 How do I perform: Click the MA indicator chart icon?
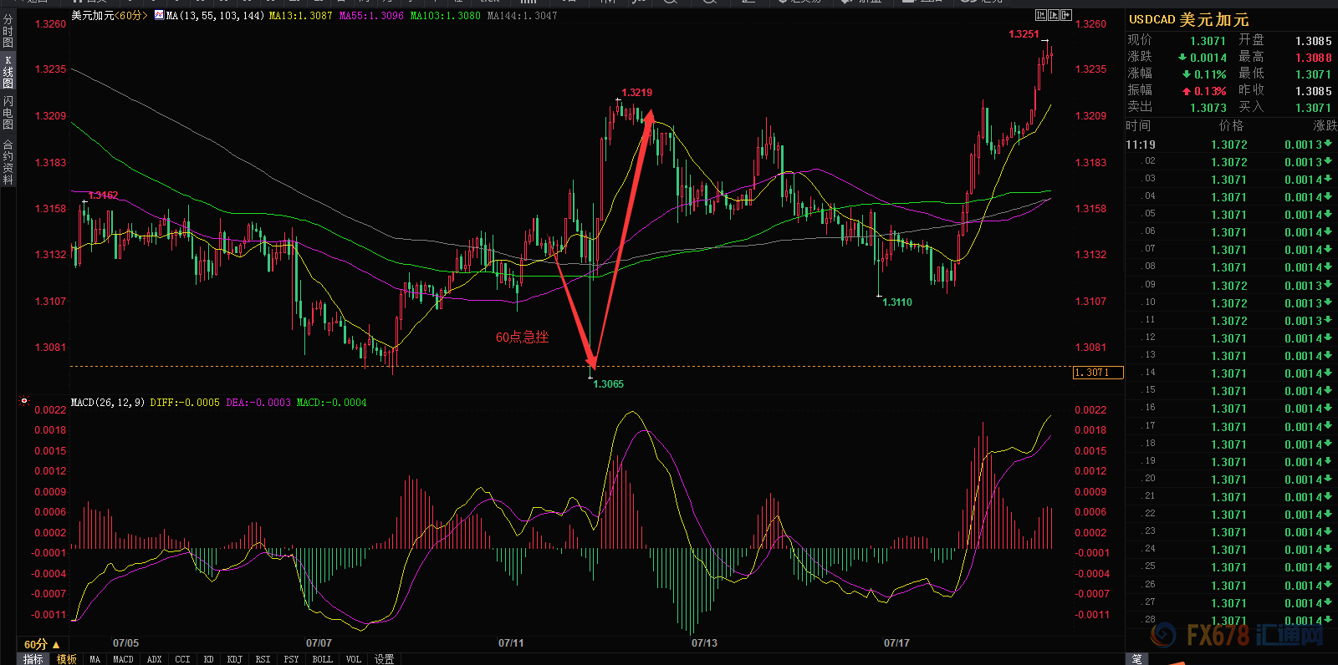coord(159,16)
